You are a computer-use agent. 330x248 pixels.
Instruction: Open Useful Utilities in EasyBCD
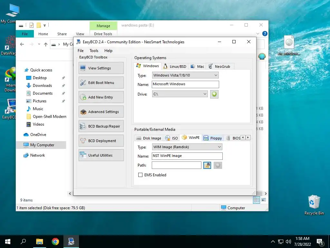click(x=101, y=155)
